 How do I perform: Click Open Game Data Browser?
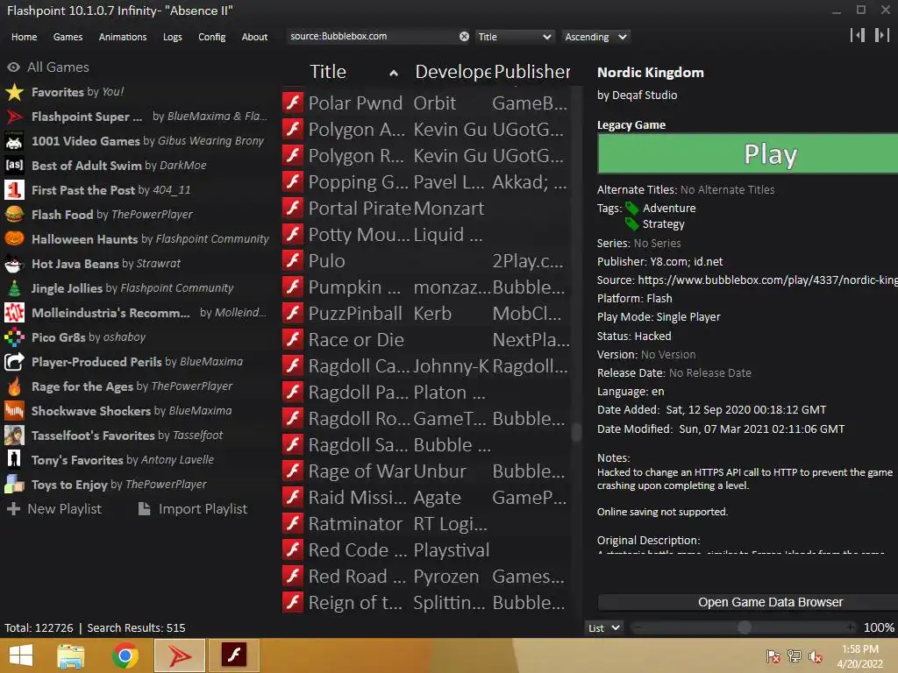coord(748,602)
